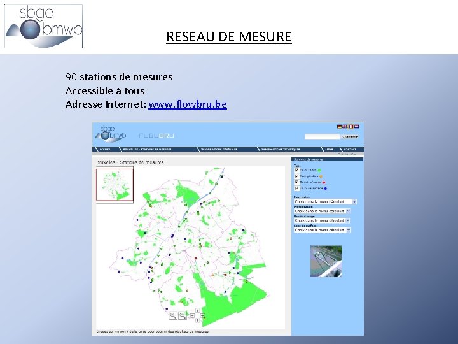Go to the Accueil menu item
This screenshot has width=458, height=344.
click(104, 150)
